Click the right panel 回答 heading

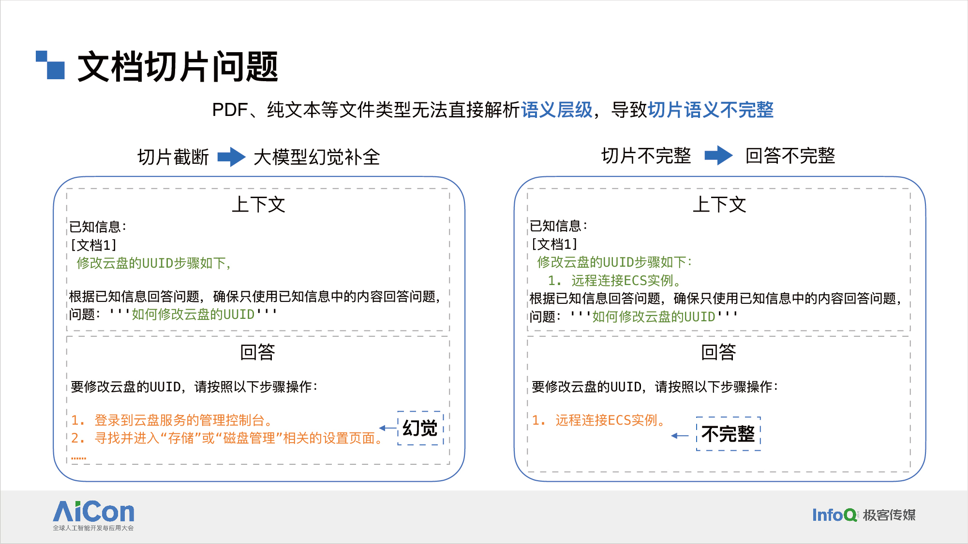[x=719, y=352]
